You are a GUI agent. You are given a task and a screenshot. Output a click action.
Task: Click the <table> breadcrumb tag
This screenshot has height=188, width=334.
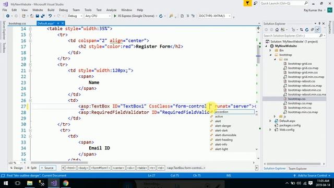pos(142,168)
